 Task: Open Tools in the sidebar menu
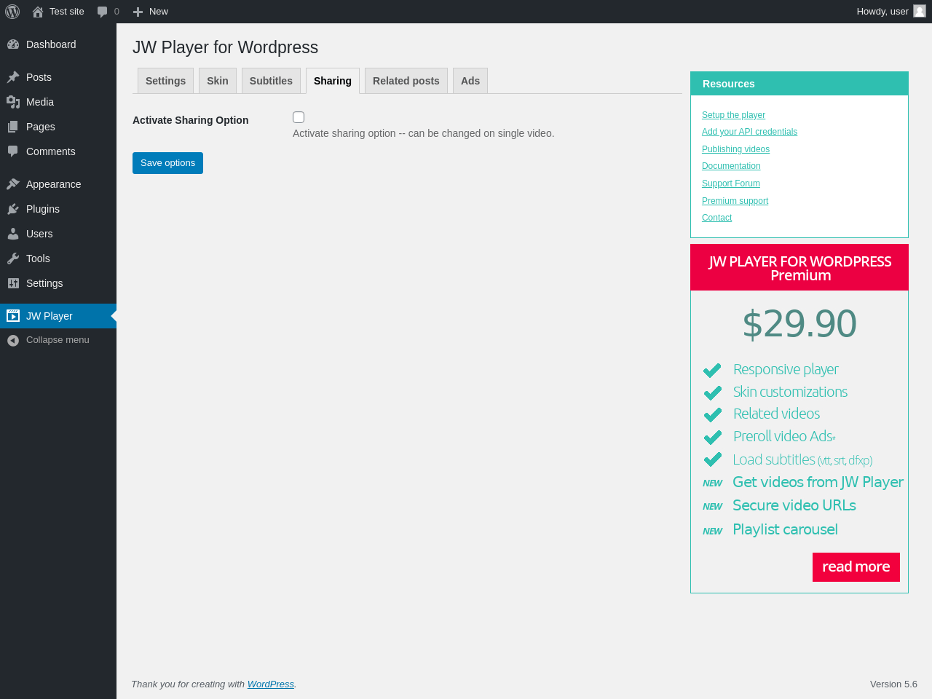coord(58,258)
